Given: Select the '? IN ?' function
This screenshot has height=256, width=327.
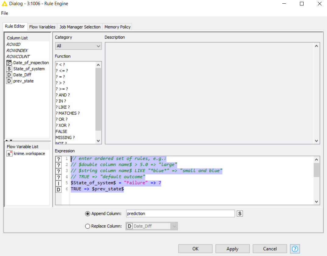Looking at the screenshot, I should (x=61, y=101).
